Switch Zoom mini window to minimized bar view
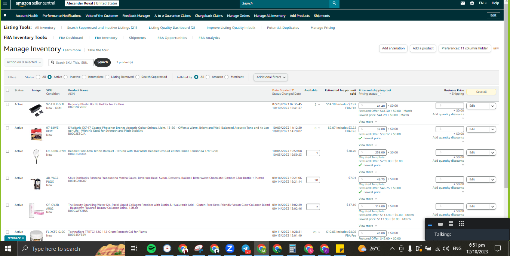 (430, 225)
